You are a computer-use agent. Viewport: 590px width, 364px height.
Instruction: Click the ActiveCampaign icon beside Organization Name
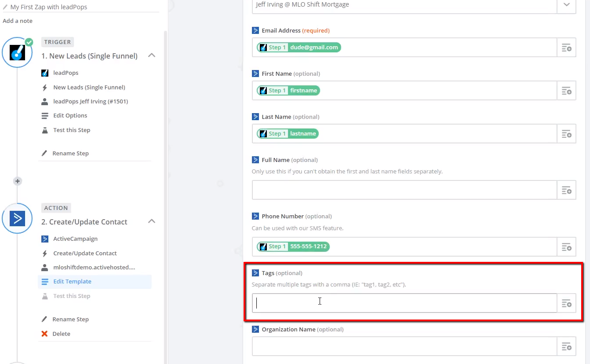[x=255, y=329]
